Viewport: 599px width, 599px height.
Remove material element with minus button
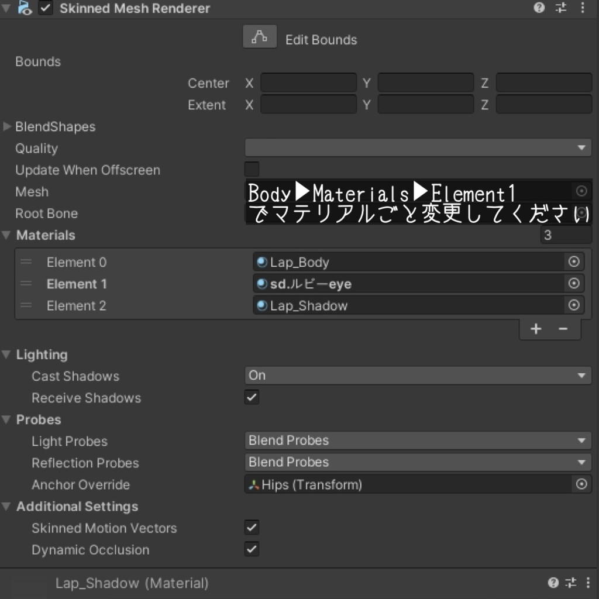coord(563,329)
